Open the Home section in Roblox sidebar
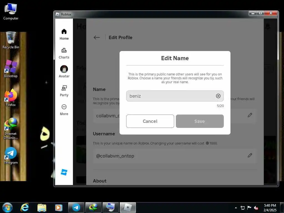Screen dimensions: 284x213 pyautogui.click(x=64, y=34)
